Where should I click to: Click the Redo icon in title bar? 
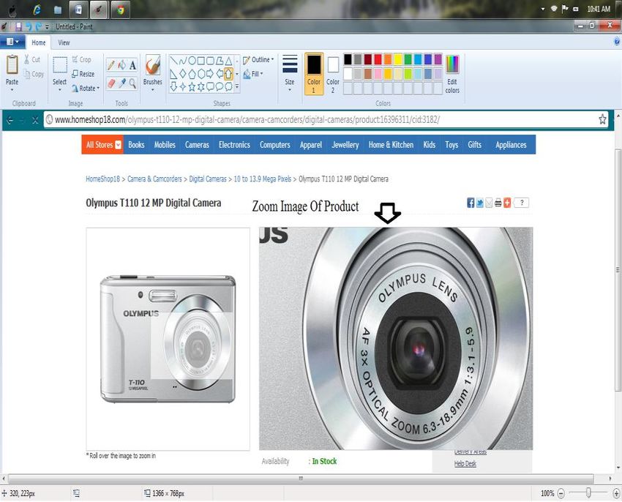(39, 26)
